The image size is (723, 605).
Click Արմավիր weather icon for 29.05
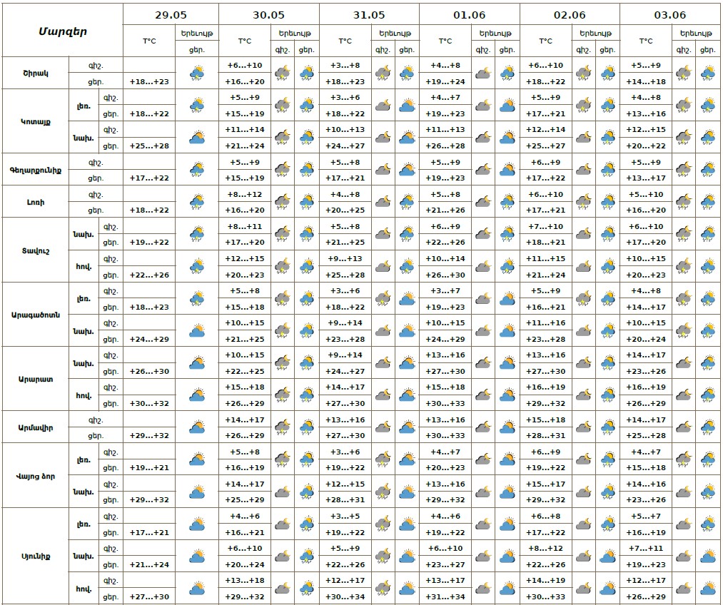click(197, 427)
